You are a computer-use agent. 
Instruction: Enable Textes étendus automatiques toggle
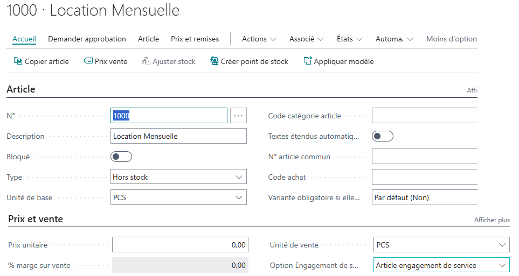coord(383,136)
